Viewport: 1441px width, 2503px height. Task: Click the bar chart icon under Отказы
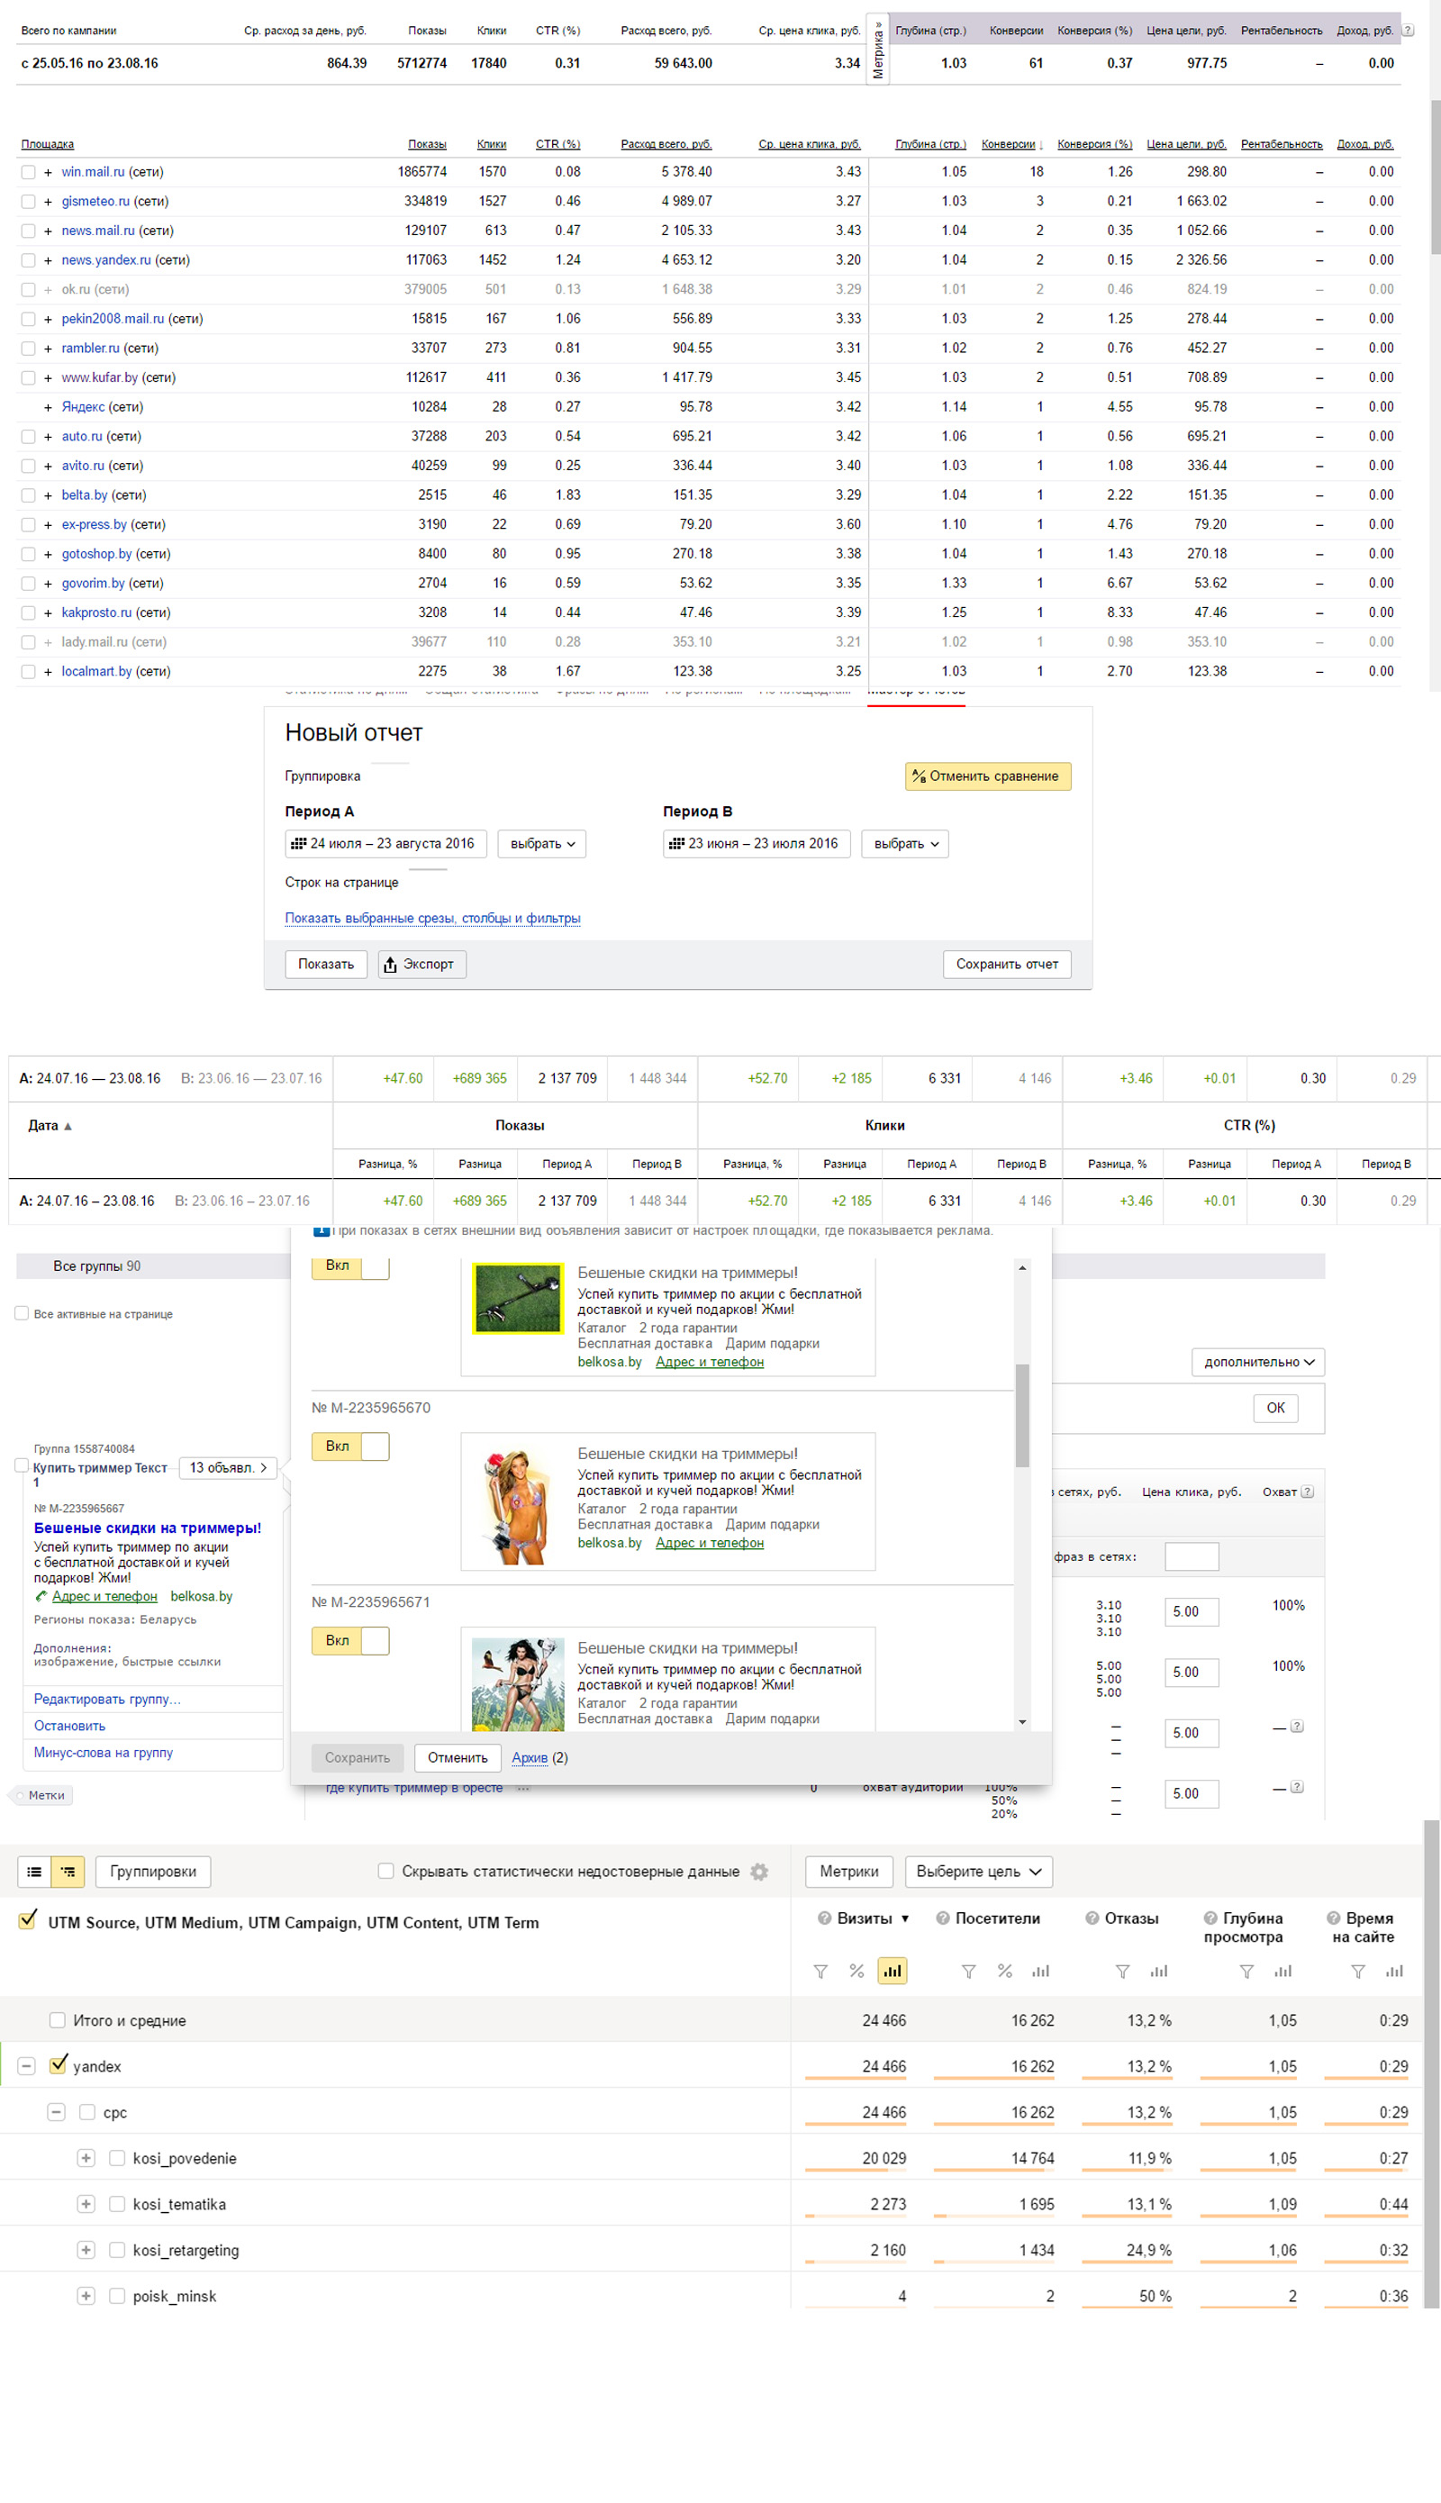tap(1159, 1971)
